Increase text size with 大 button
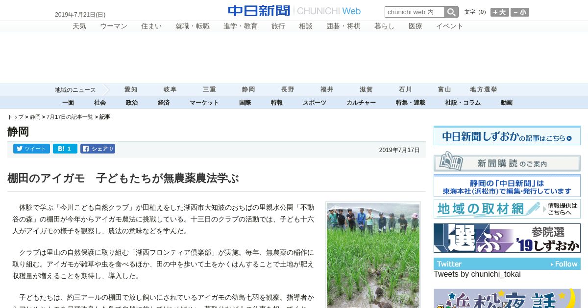 [x=500, y=12]
